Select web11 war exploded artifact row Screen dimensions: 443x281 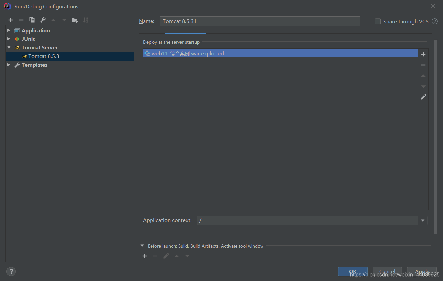pos(280,53)
